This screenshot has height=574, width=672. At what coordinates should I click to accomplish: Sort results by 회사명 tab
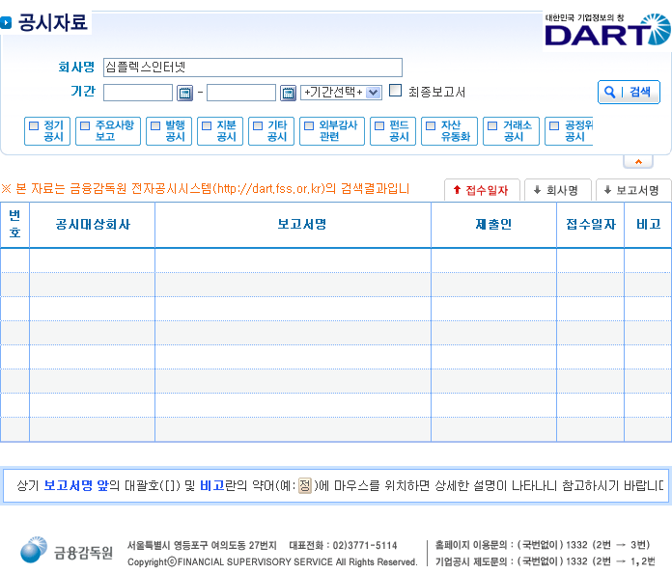pyautogui.click(x=556, y=191)
